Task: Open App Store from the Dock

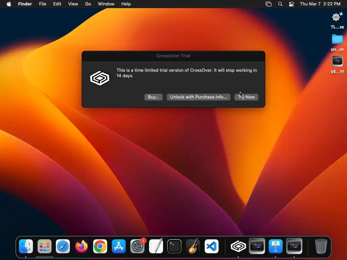Action: [119, 246]
